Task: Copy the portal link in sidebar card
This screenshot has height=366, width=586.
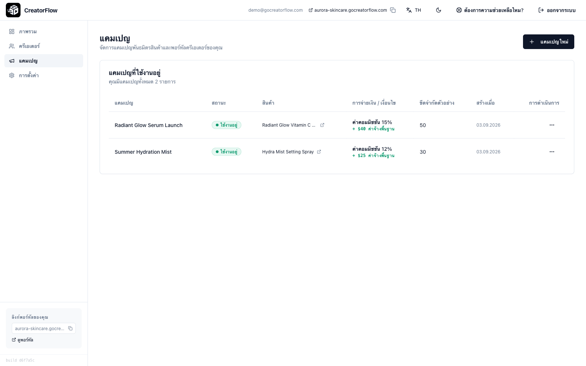Action: tap(70, 328)
